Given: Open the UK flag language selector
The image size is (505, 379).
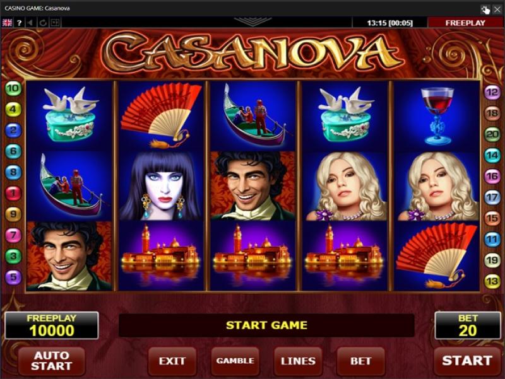Looking at the screenshot, I should (x=7, y=23).
